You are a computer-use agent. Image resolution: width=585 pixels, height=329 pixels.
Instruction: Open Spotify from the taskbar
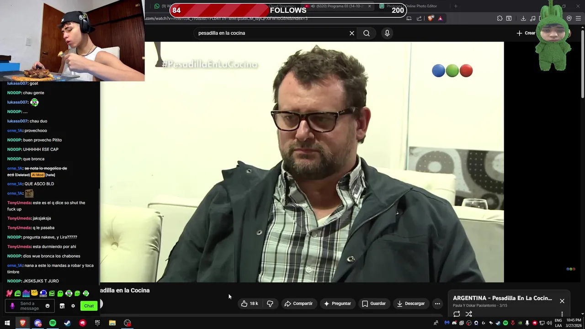point(53,323)
